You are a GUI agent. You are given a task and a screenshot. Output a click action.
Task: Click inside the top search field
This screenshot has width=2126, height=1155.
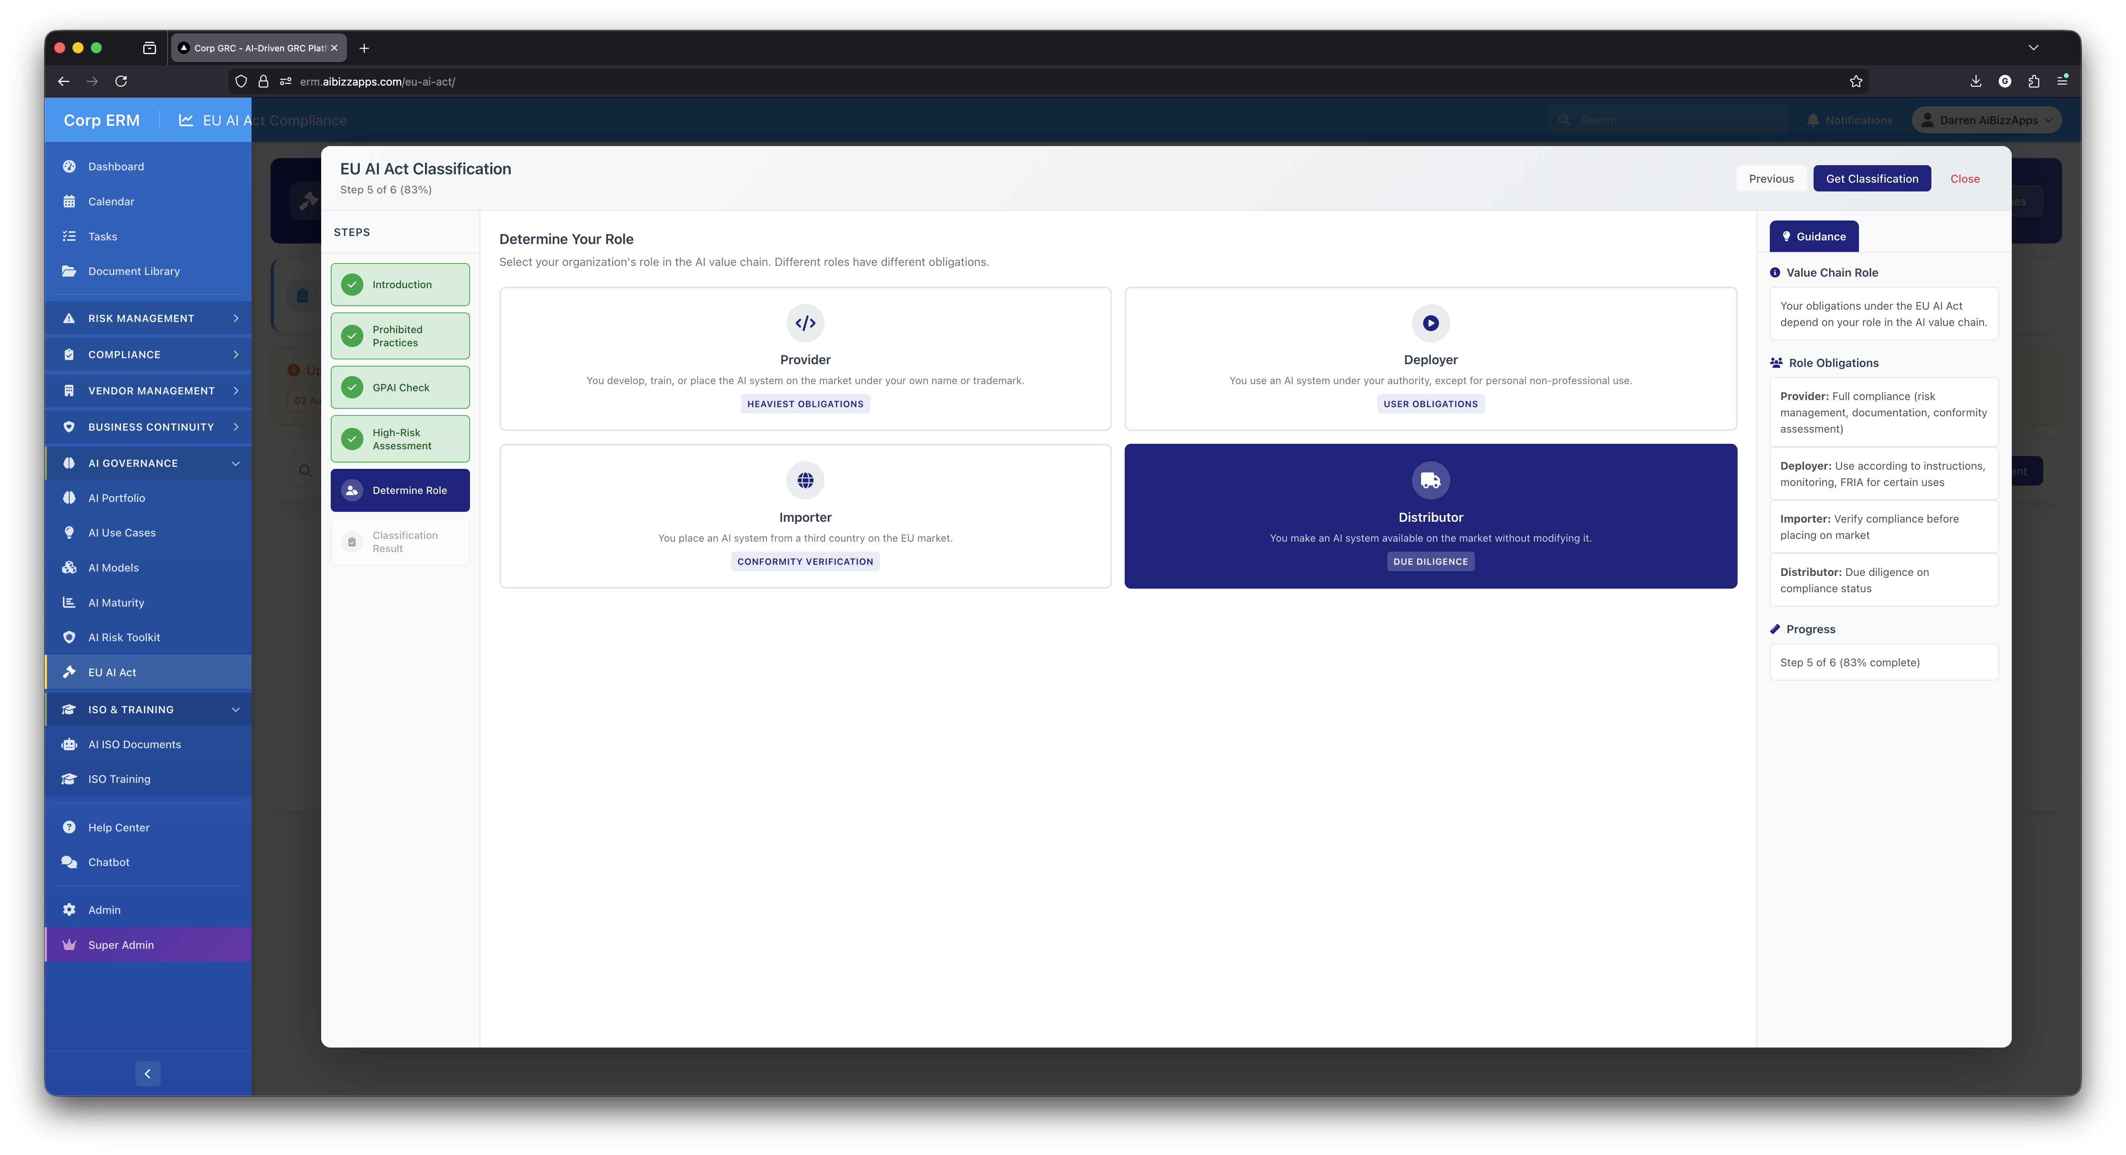[1667, 120]
